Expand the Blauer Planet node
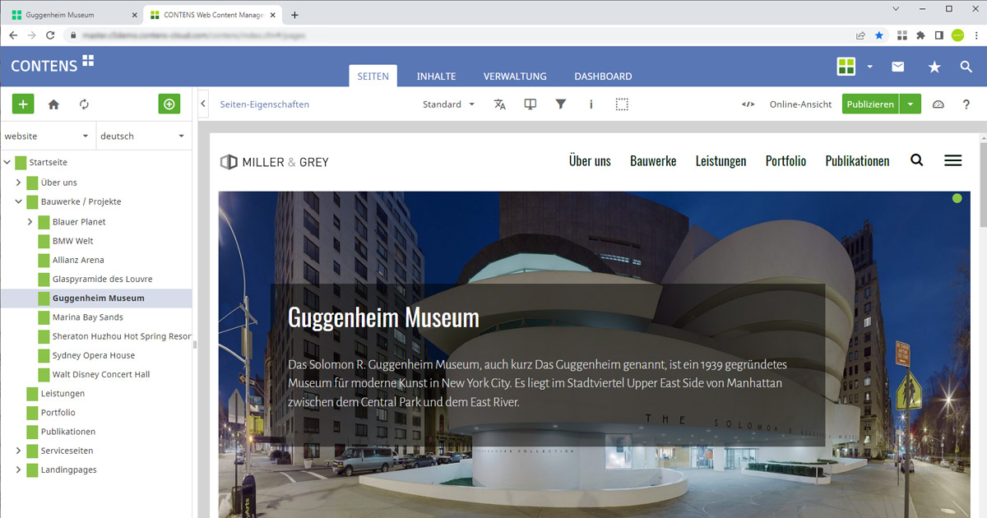 point(30,222)
